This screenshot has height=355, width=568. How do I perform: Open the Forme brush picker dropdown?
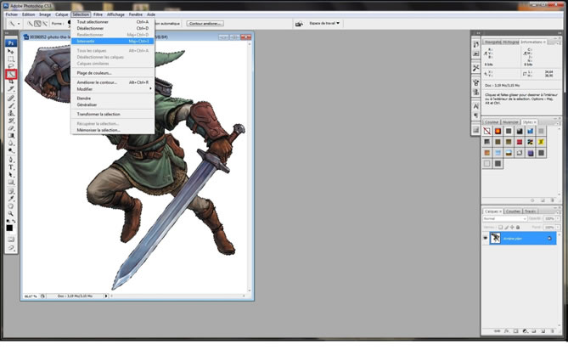[x=69, y=24]
